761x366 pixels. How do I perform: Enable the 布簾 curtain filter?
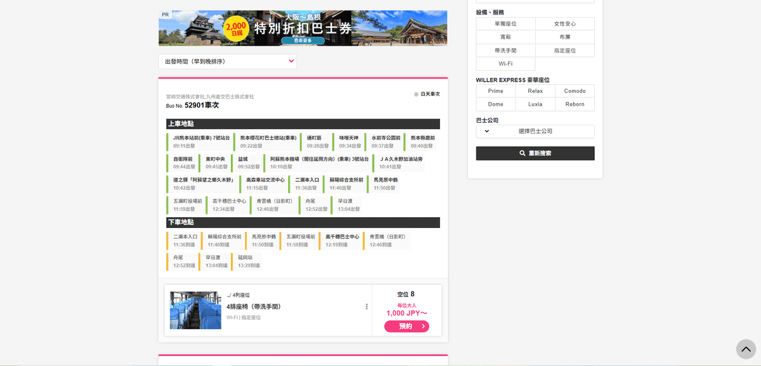click(564, 37)
